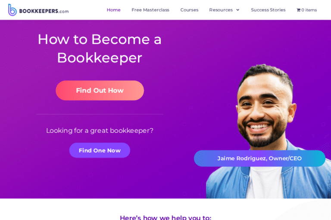Click the Jaime Rodriguez, Owner/CEO label
Viewport: 331px width, 220px height.
click(x=259, y=158)
